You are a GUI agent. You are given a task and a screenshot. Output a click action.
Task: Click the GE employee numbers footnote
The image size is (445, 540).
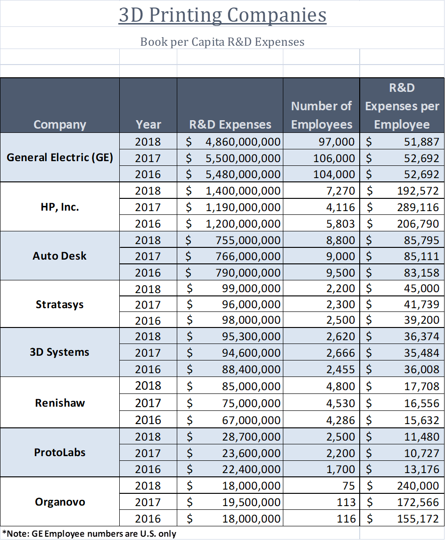point(90,533)
